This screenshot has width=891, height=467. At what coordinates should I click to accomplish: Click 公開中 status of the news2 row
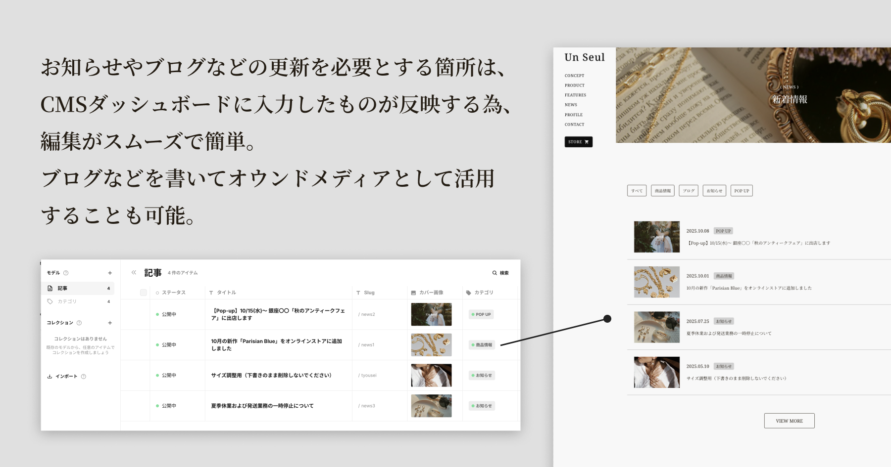166,314
